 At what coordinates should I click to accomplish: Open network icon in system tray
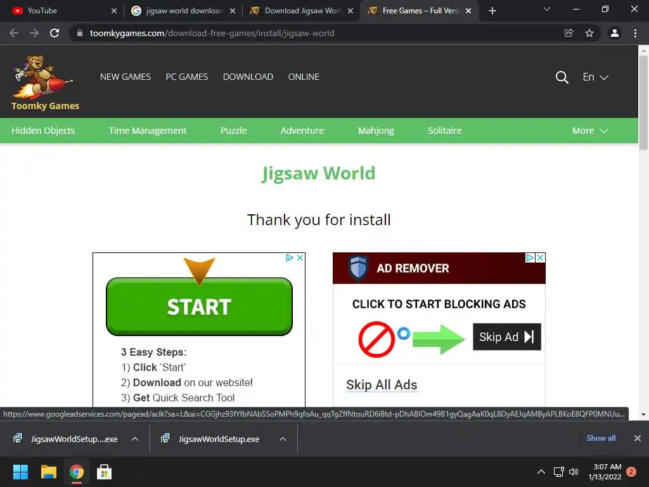click(559, 472)
